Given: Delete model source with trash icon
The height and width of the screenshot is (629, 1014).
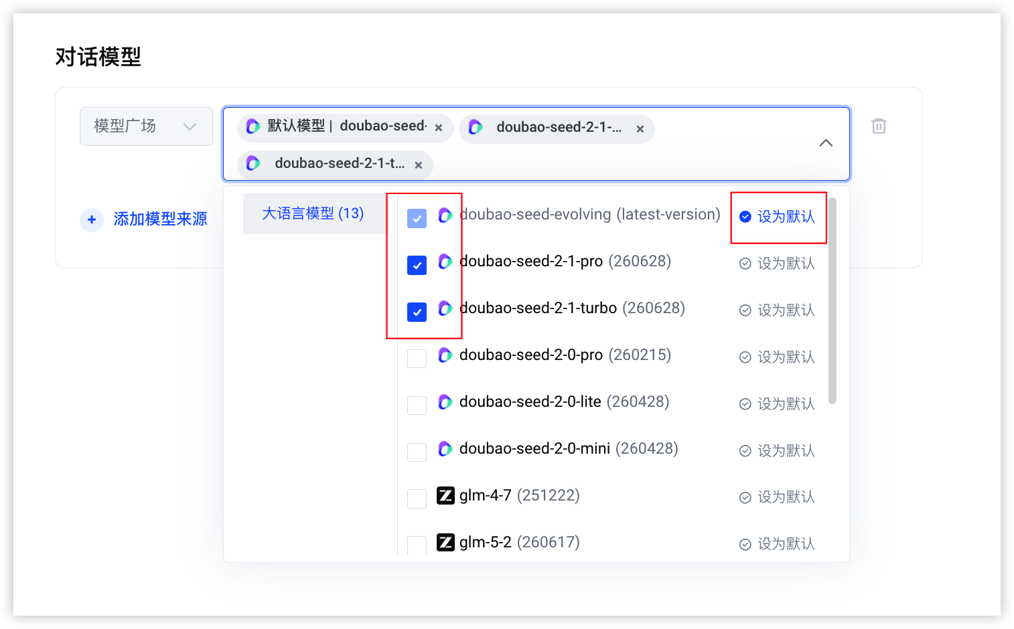Looking at the screenshot, I should pyautogui.click(x=879, y=126).
